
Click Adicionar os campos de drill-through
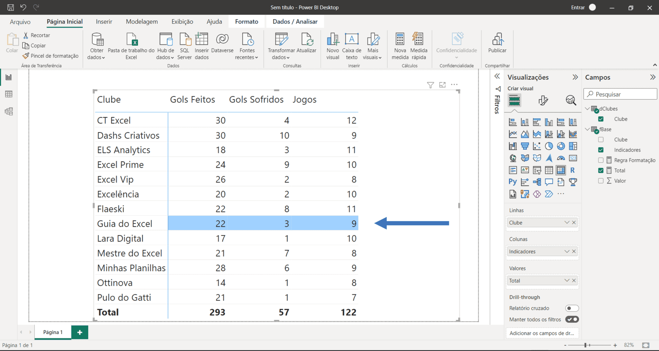tap(542, 333)
